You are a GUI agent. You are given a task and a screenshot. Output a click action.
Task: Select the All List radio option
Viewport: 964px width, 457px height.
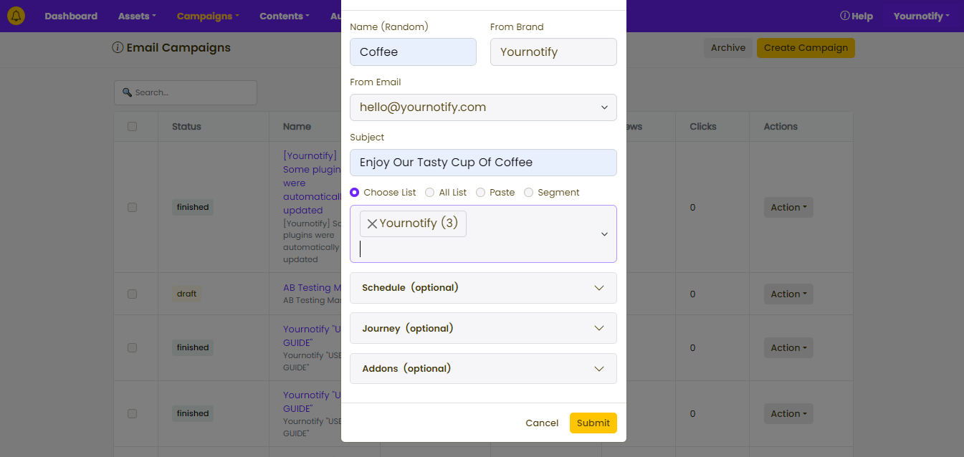tap(430, 193)
